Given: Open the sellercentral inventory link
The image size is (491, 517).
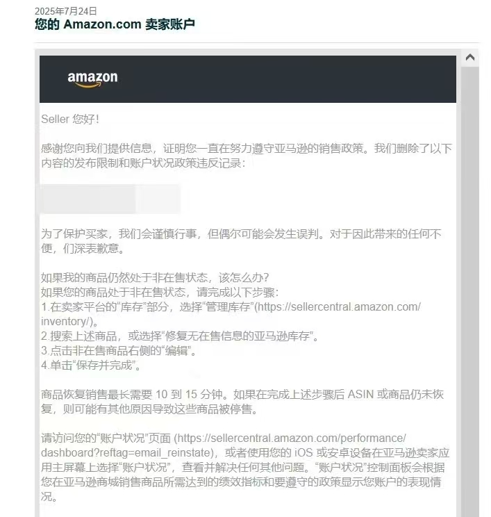Looking at the screenshot, I should pyautogui.click(x=231, y=314).
